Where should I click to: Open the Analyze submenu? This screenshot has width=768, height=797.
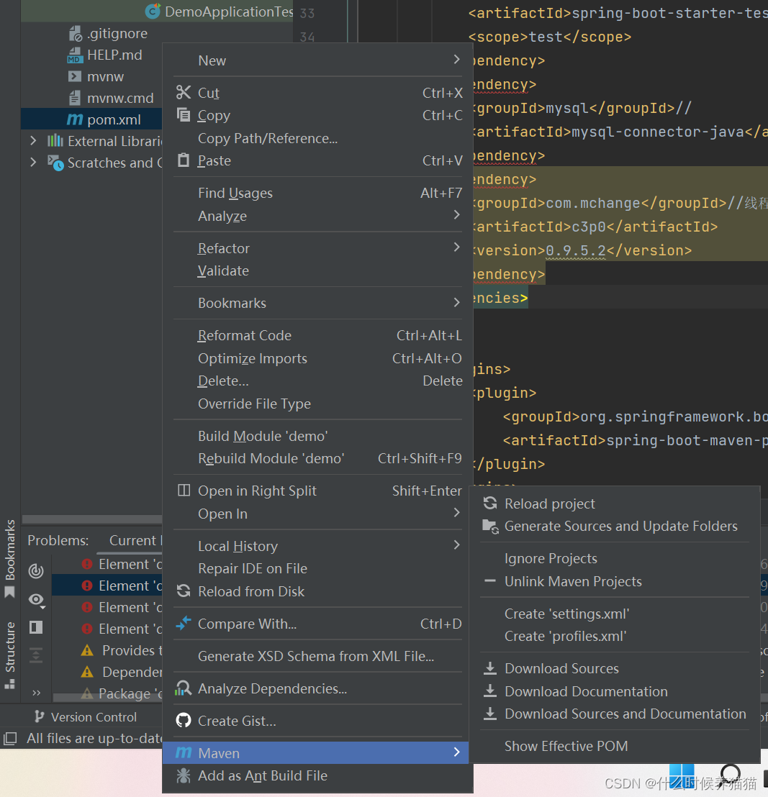317,216
